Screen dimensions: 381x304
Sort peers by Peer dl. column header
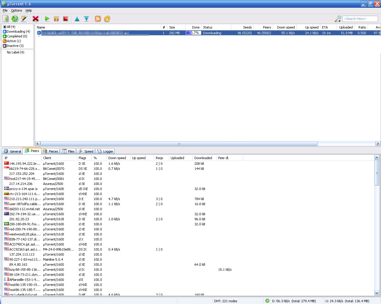coord(230,158)
